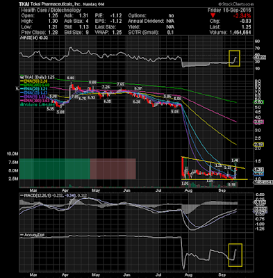Click the 10.0M volume axis label
Viewport: 273px width, 278px height.
13,154
